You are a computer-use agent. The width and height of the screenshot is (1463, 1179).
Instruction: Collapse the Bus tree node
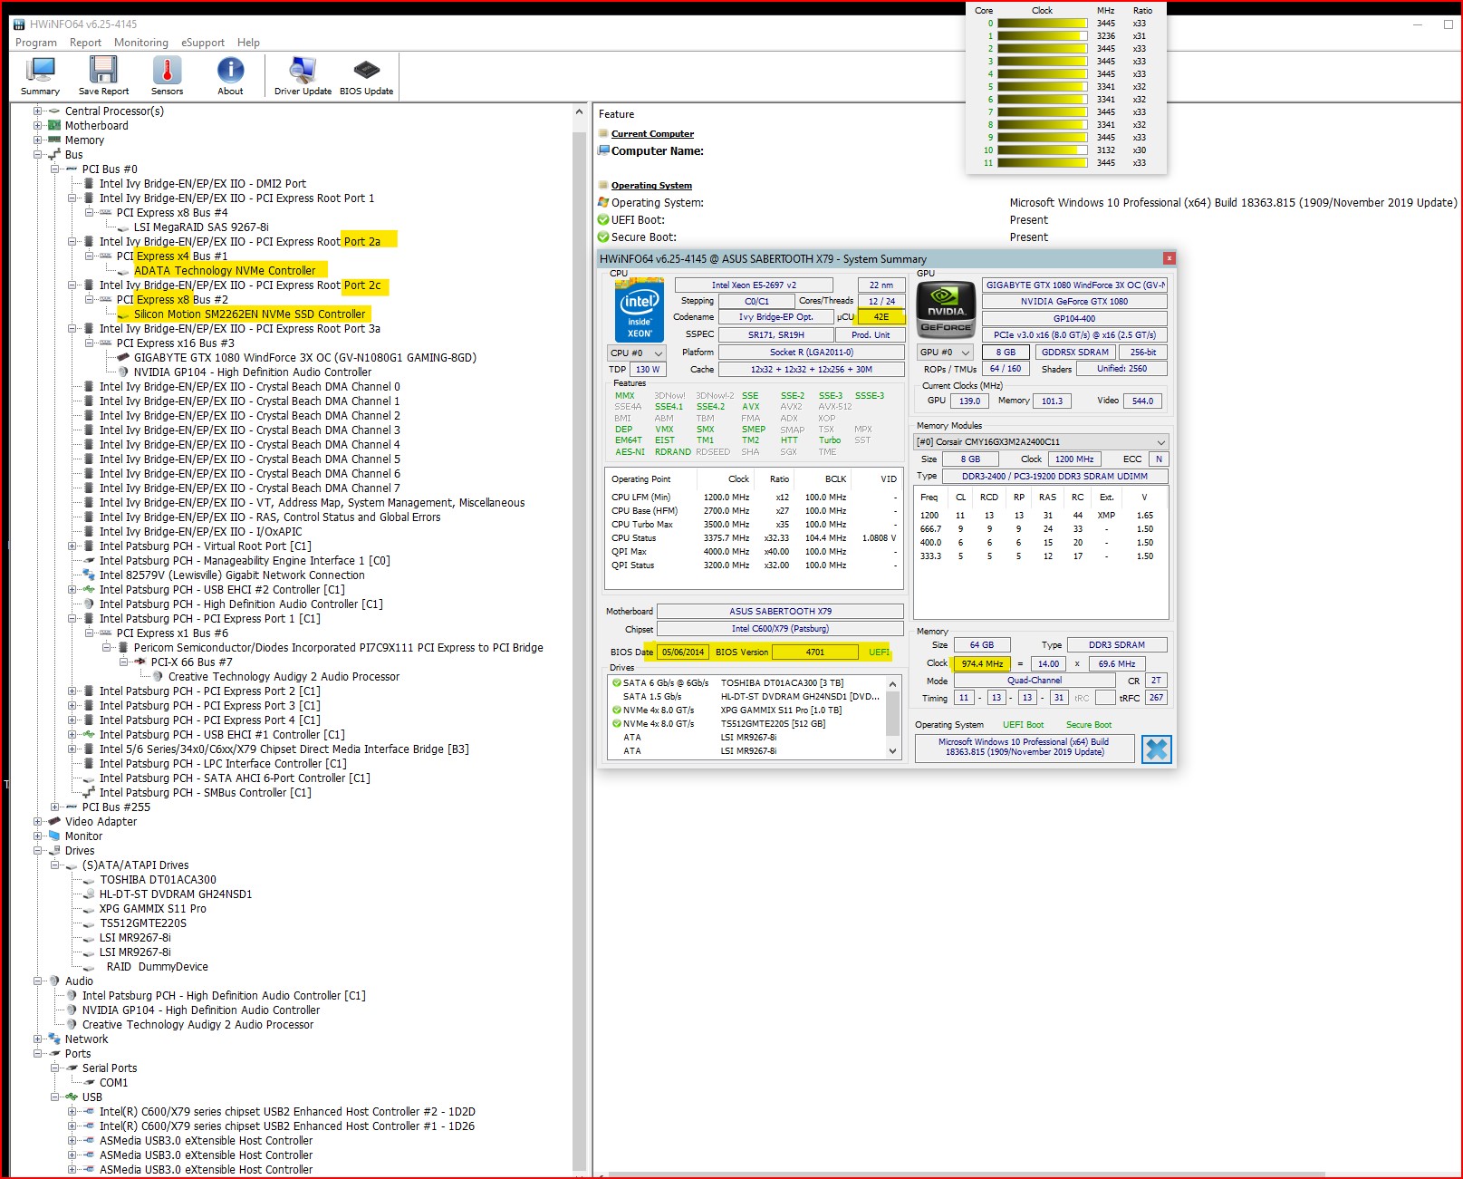point(38,155)
